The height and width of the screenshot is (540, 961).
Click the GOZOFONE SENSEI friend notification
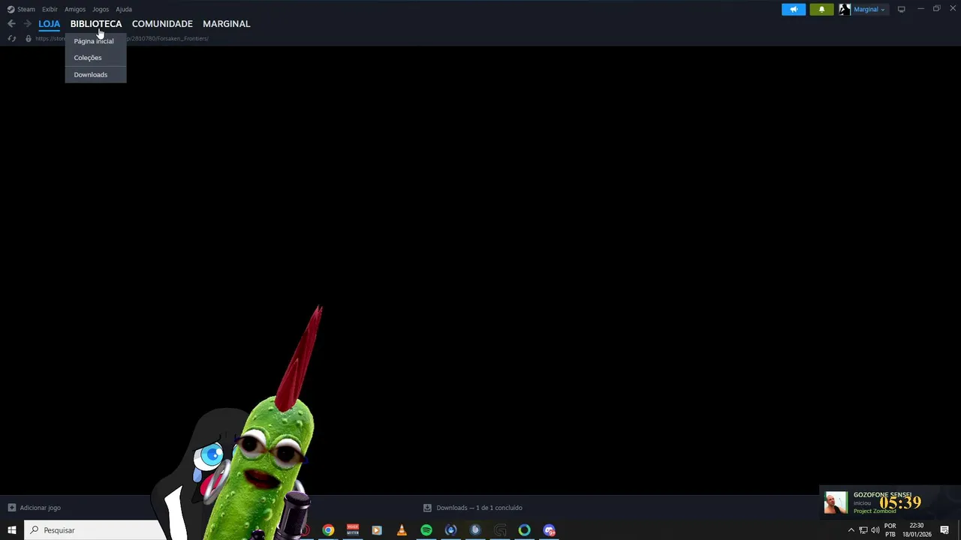[x=890, y=502]
